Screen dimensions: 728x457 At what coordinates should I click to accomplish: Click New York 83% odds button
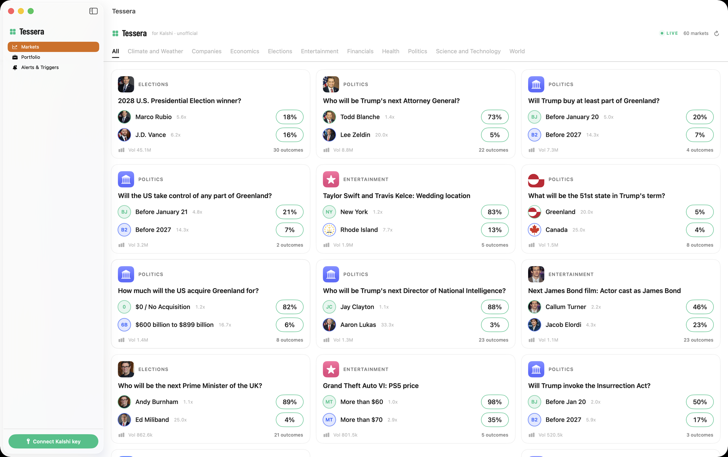point(495,212)
